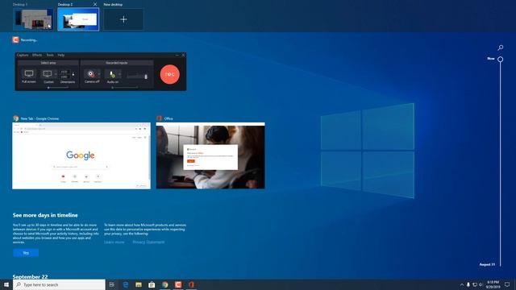The width and height of the screenshot is (516, 290).
Task: Expand the audio options dropdown arrow
Action: point(120,74)
